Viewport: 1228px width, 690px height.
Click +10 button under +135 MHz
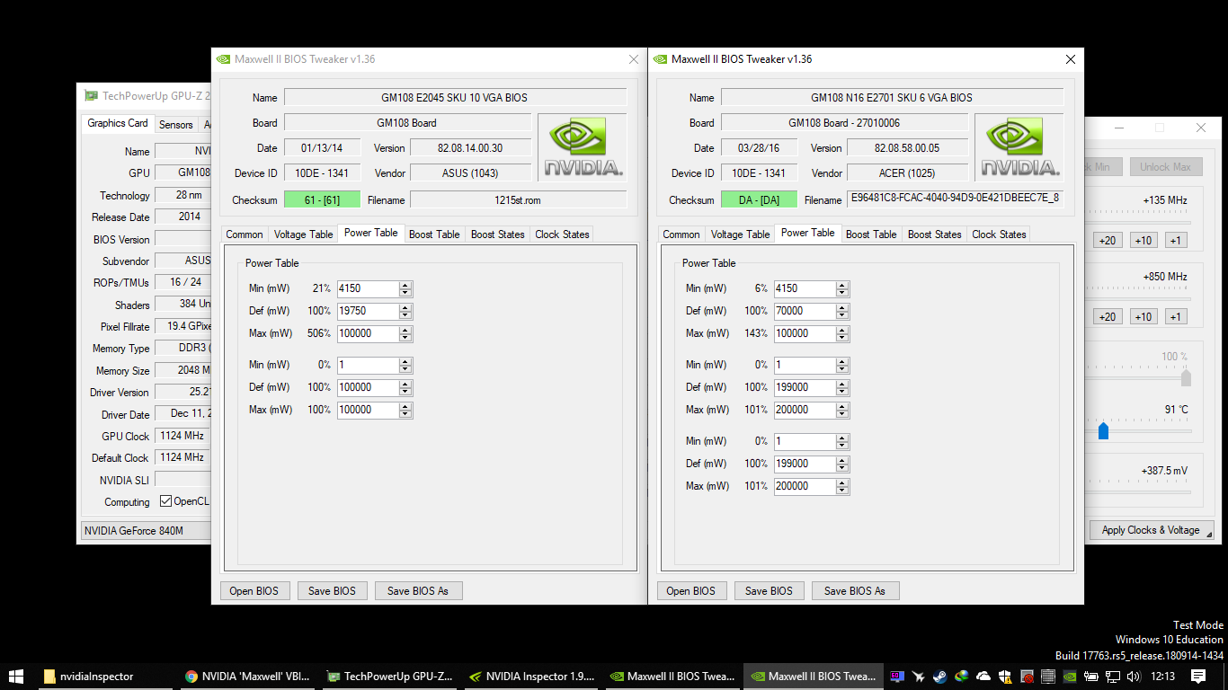[1143, 241]
